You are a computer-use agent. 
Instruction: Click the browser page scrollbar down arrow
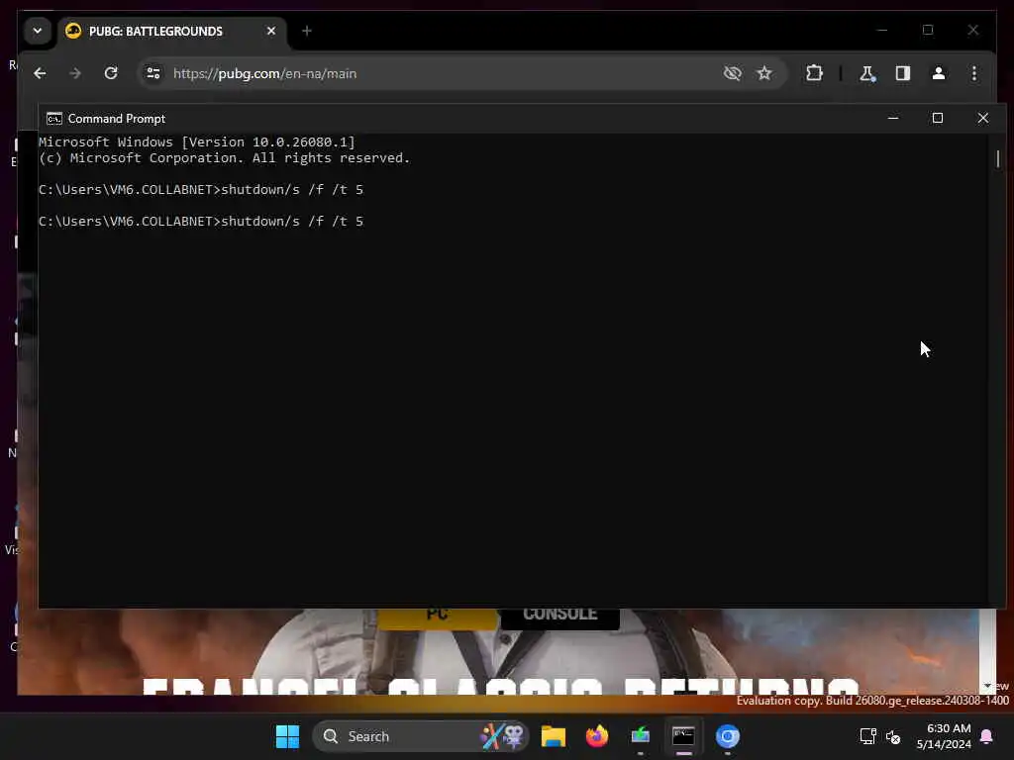click(x=987, y=686)
